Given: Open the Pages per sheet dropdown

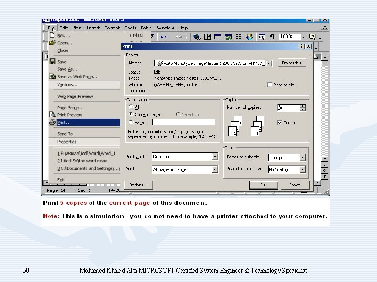Looking at the screenshot, I should pos(302,158).
